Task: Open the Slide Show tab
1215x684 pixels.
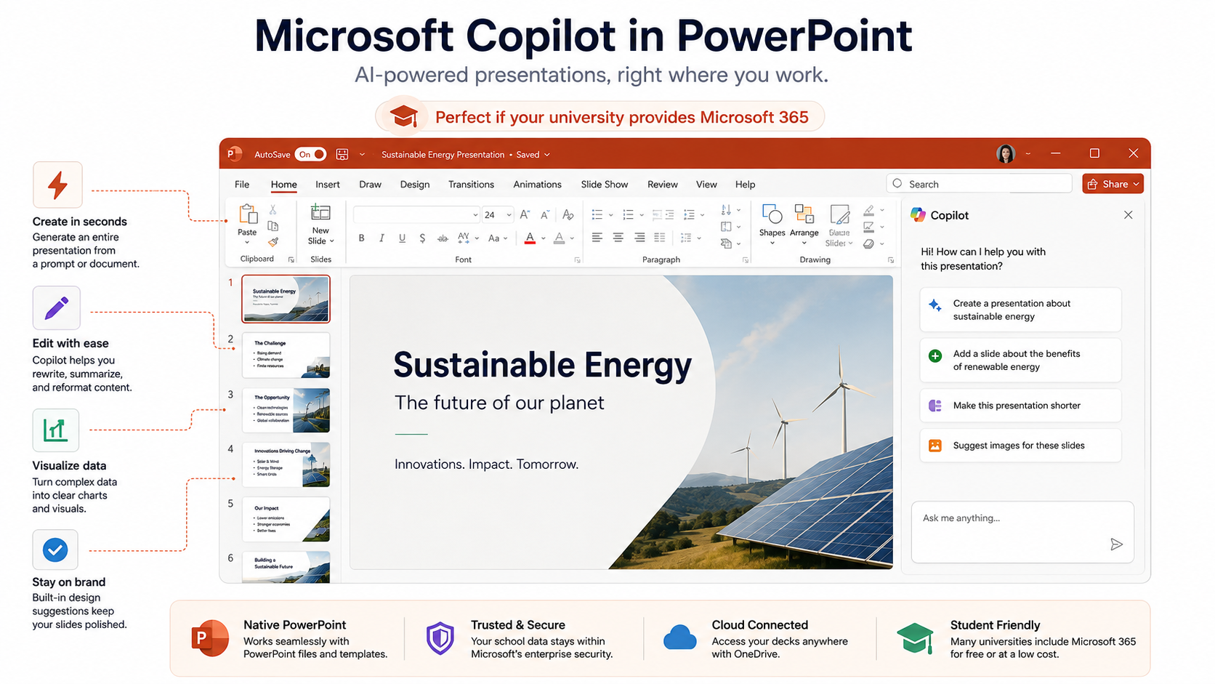Action: click(x=605, y=185)
